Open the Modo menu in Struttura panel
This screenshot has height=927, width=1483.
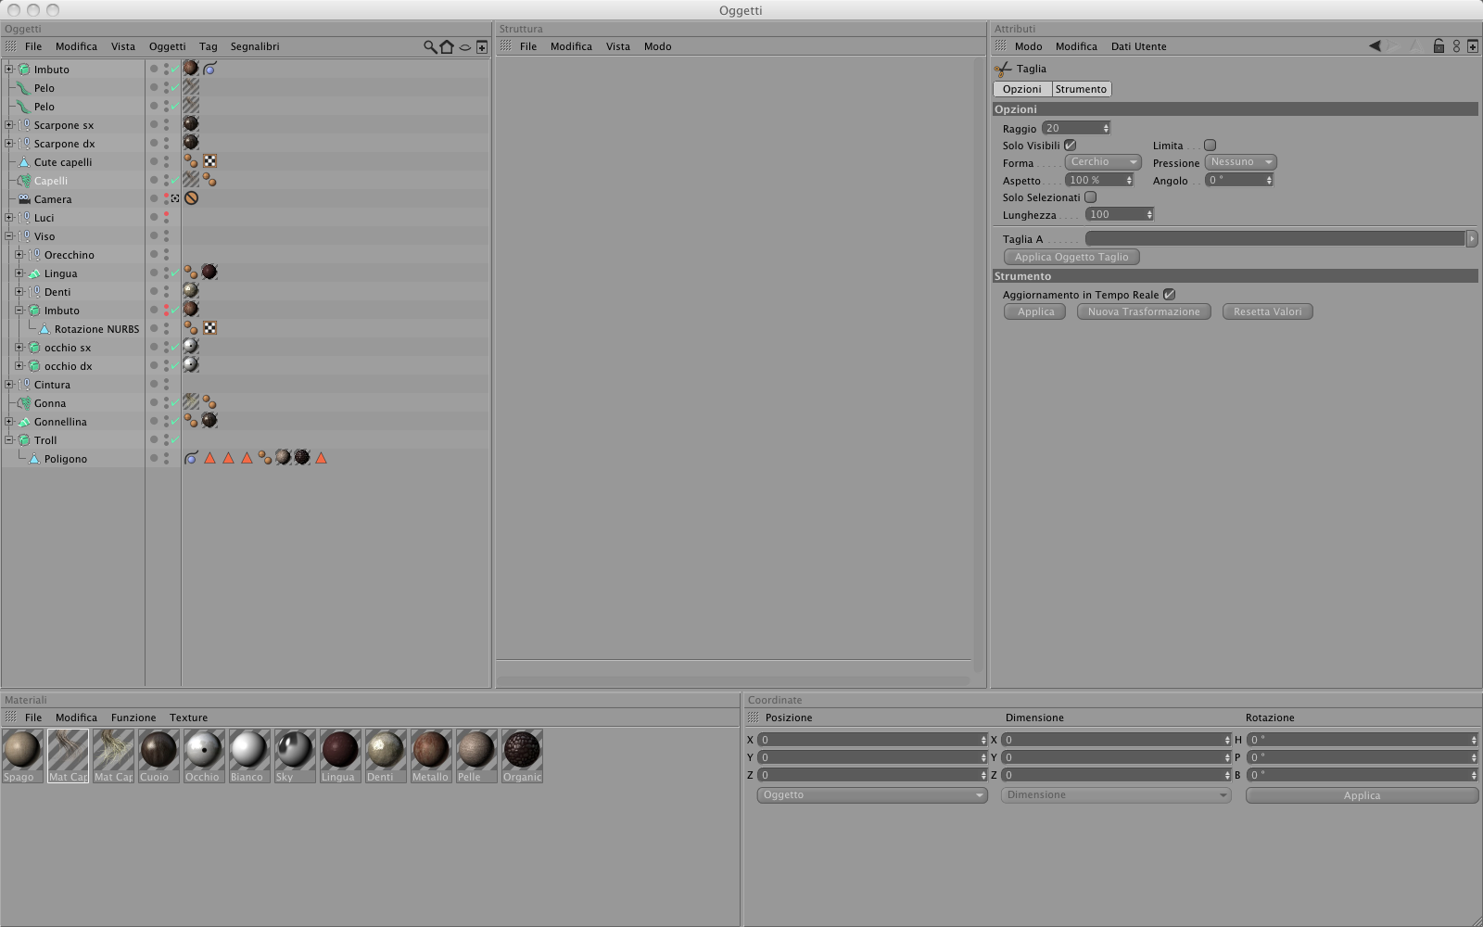click(x=658, y=46)
